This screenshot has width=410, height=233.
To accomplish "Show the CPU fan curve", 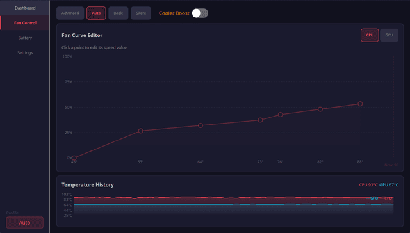I will [370, 35].
